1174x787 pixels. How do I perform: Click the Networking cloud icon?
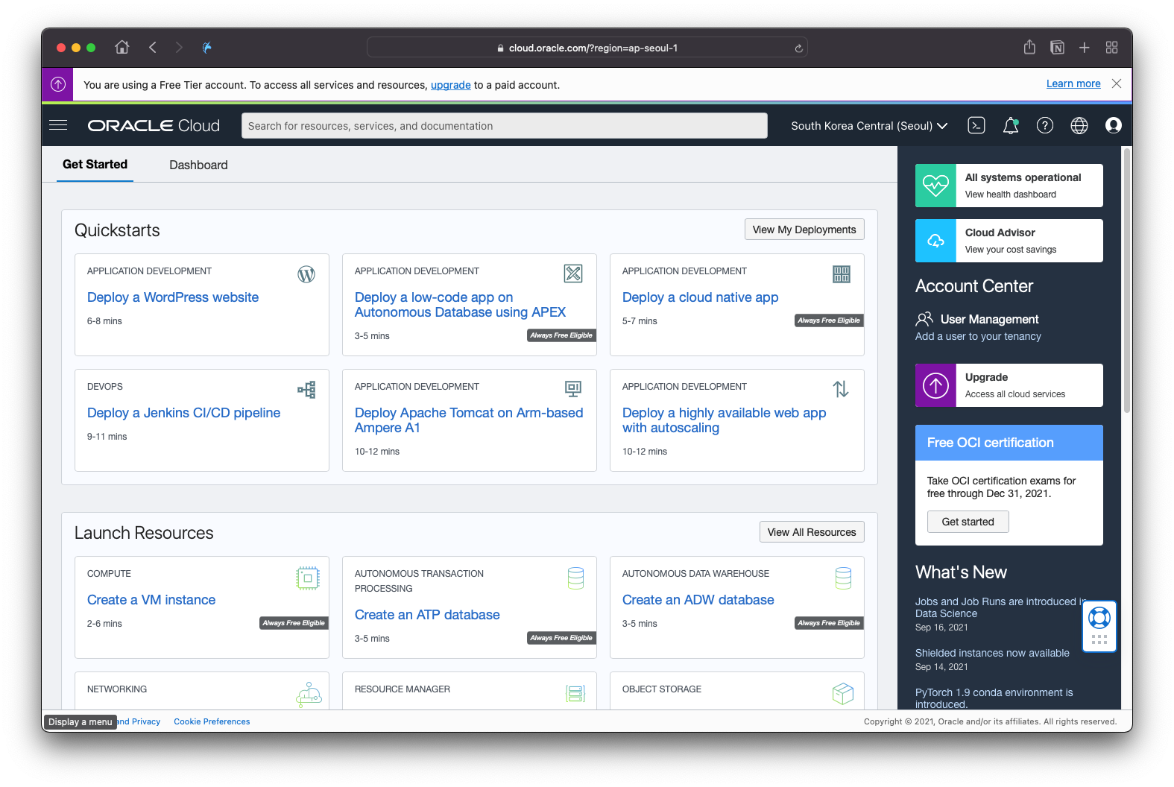pyautogui.click(x=309, y=694)
